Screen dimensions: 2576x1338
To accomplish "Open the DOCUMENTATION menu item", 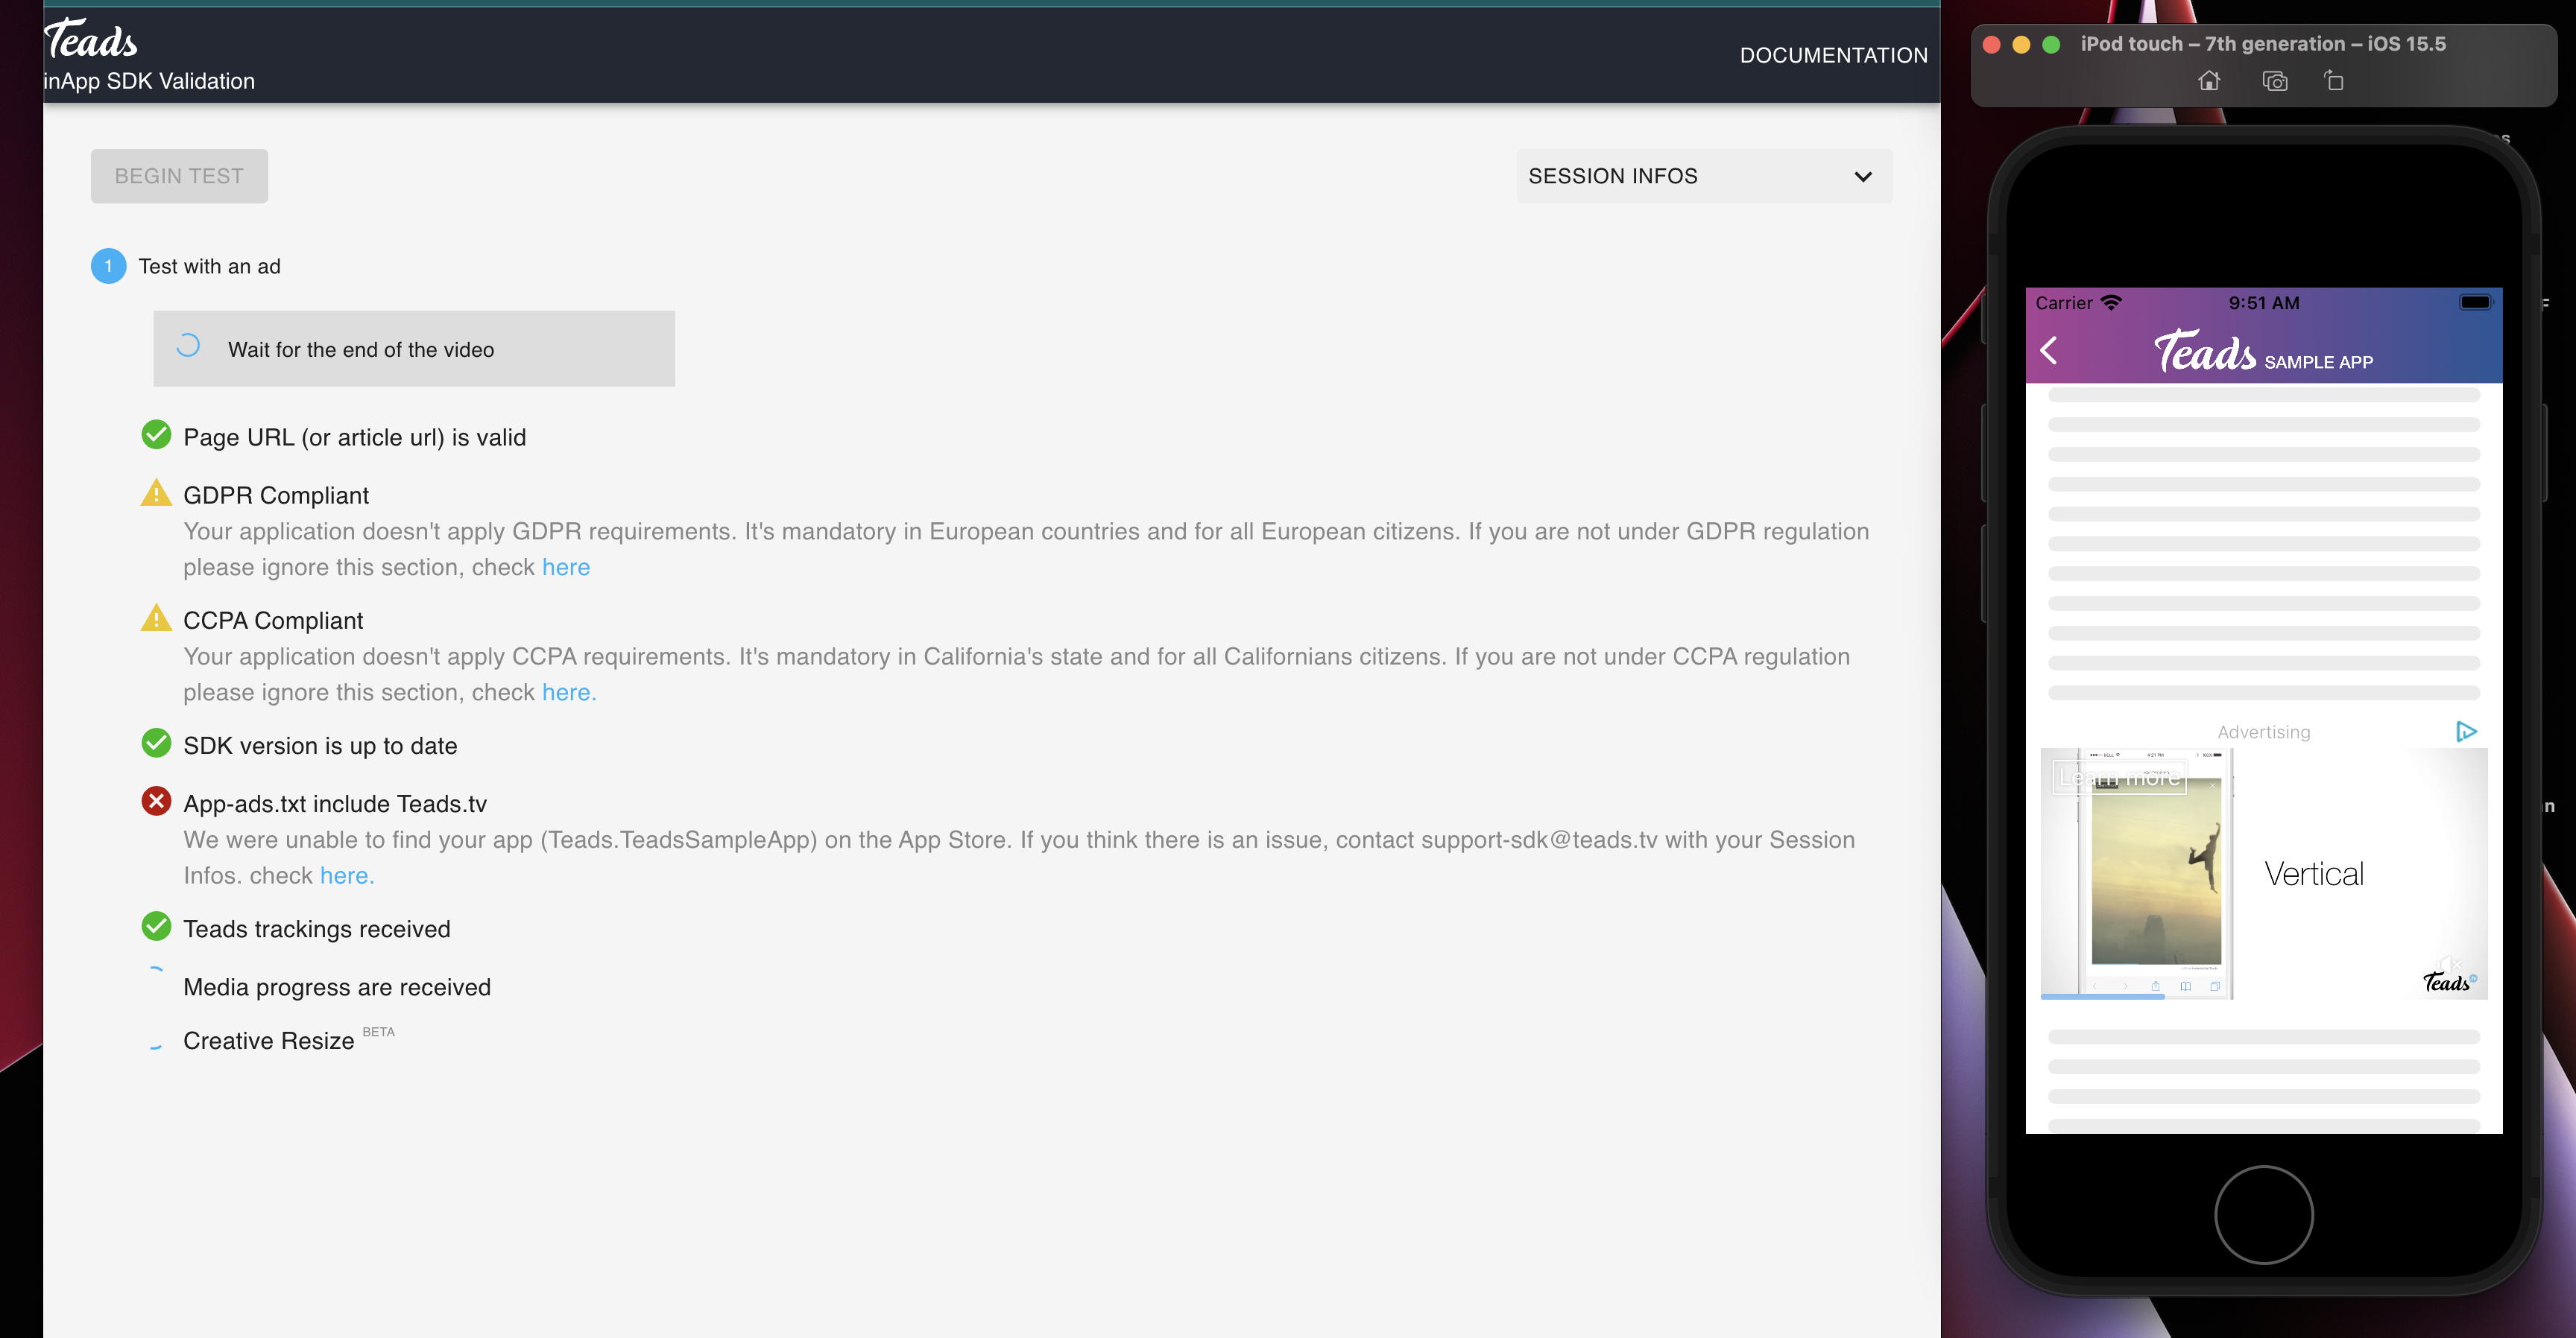I will pyautogui.click(x=1833, y=56).
